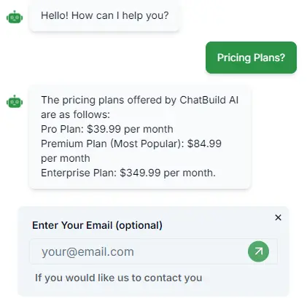Click the 'If you would like us to contact you' text
Screen dimensions: 307x298
pos(119,278)
